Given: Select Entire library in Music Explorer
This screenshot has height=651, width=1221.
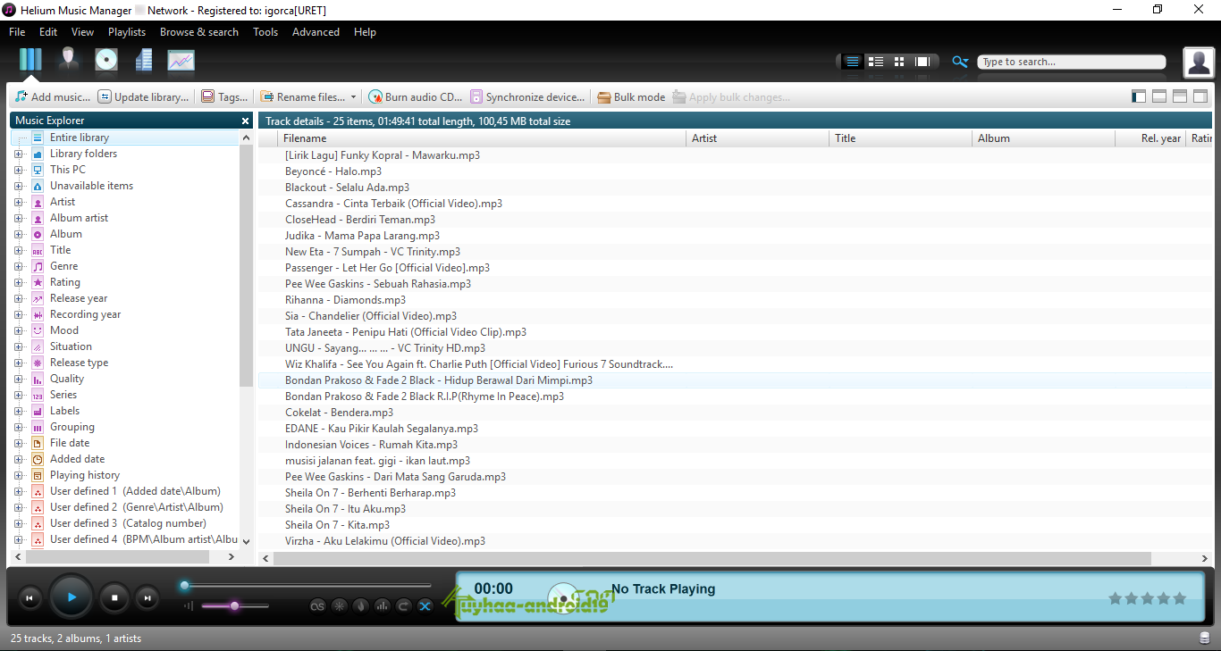Looking at the screenshot, I should pos(80,138).
